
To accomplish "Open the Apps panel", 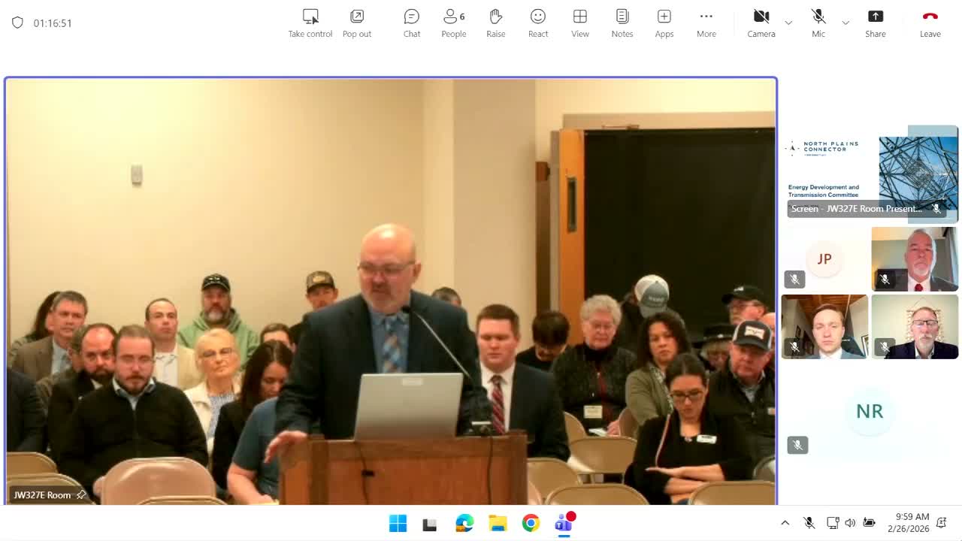I will tap(664, 23).
